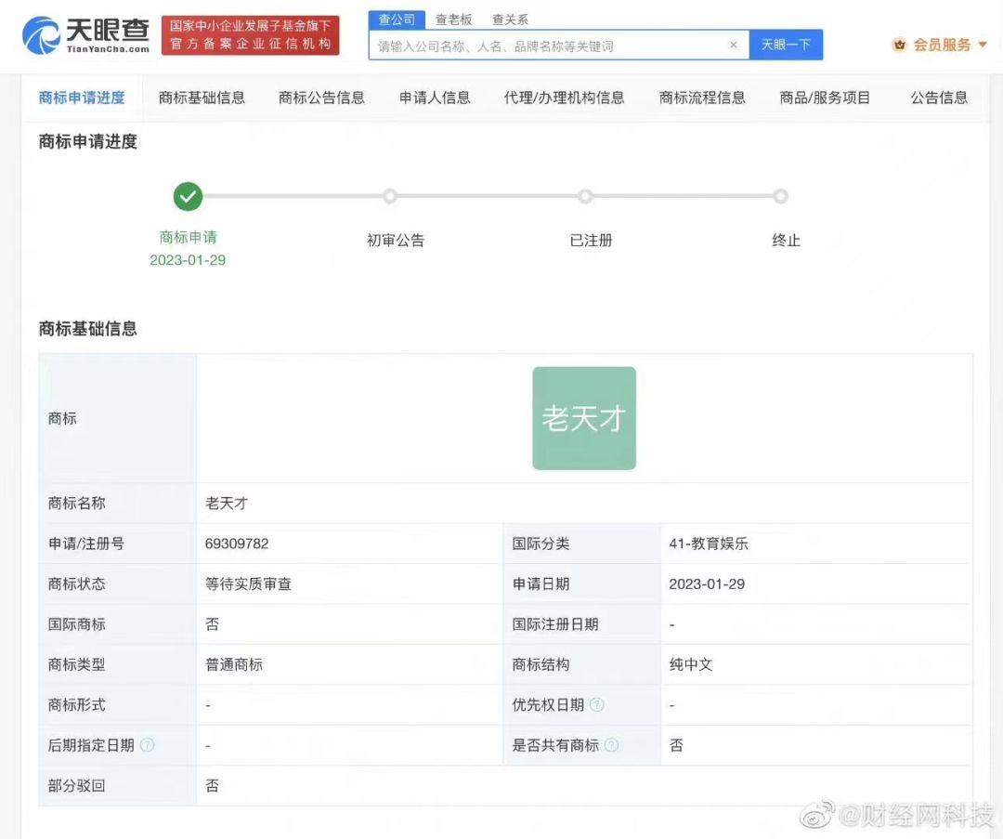Click the 商标形式 field label
1003x839 pixels.
coord(77,704)
